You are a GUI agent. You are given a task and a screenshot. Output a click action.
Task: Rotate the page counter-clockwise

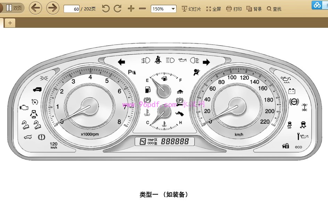[x=106, y=9]
